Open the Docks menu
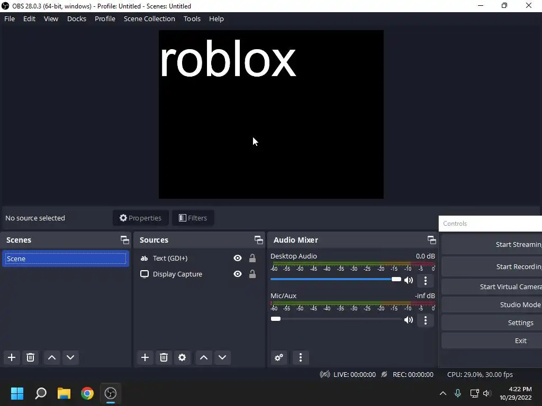 [77, 19]
